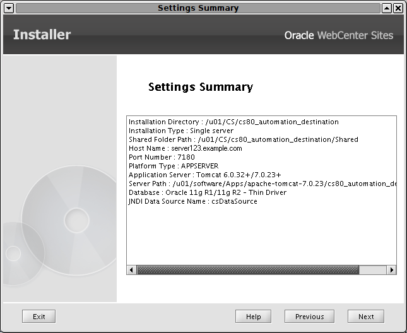Click the Installer banner title

(42, 35)
